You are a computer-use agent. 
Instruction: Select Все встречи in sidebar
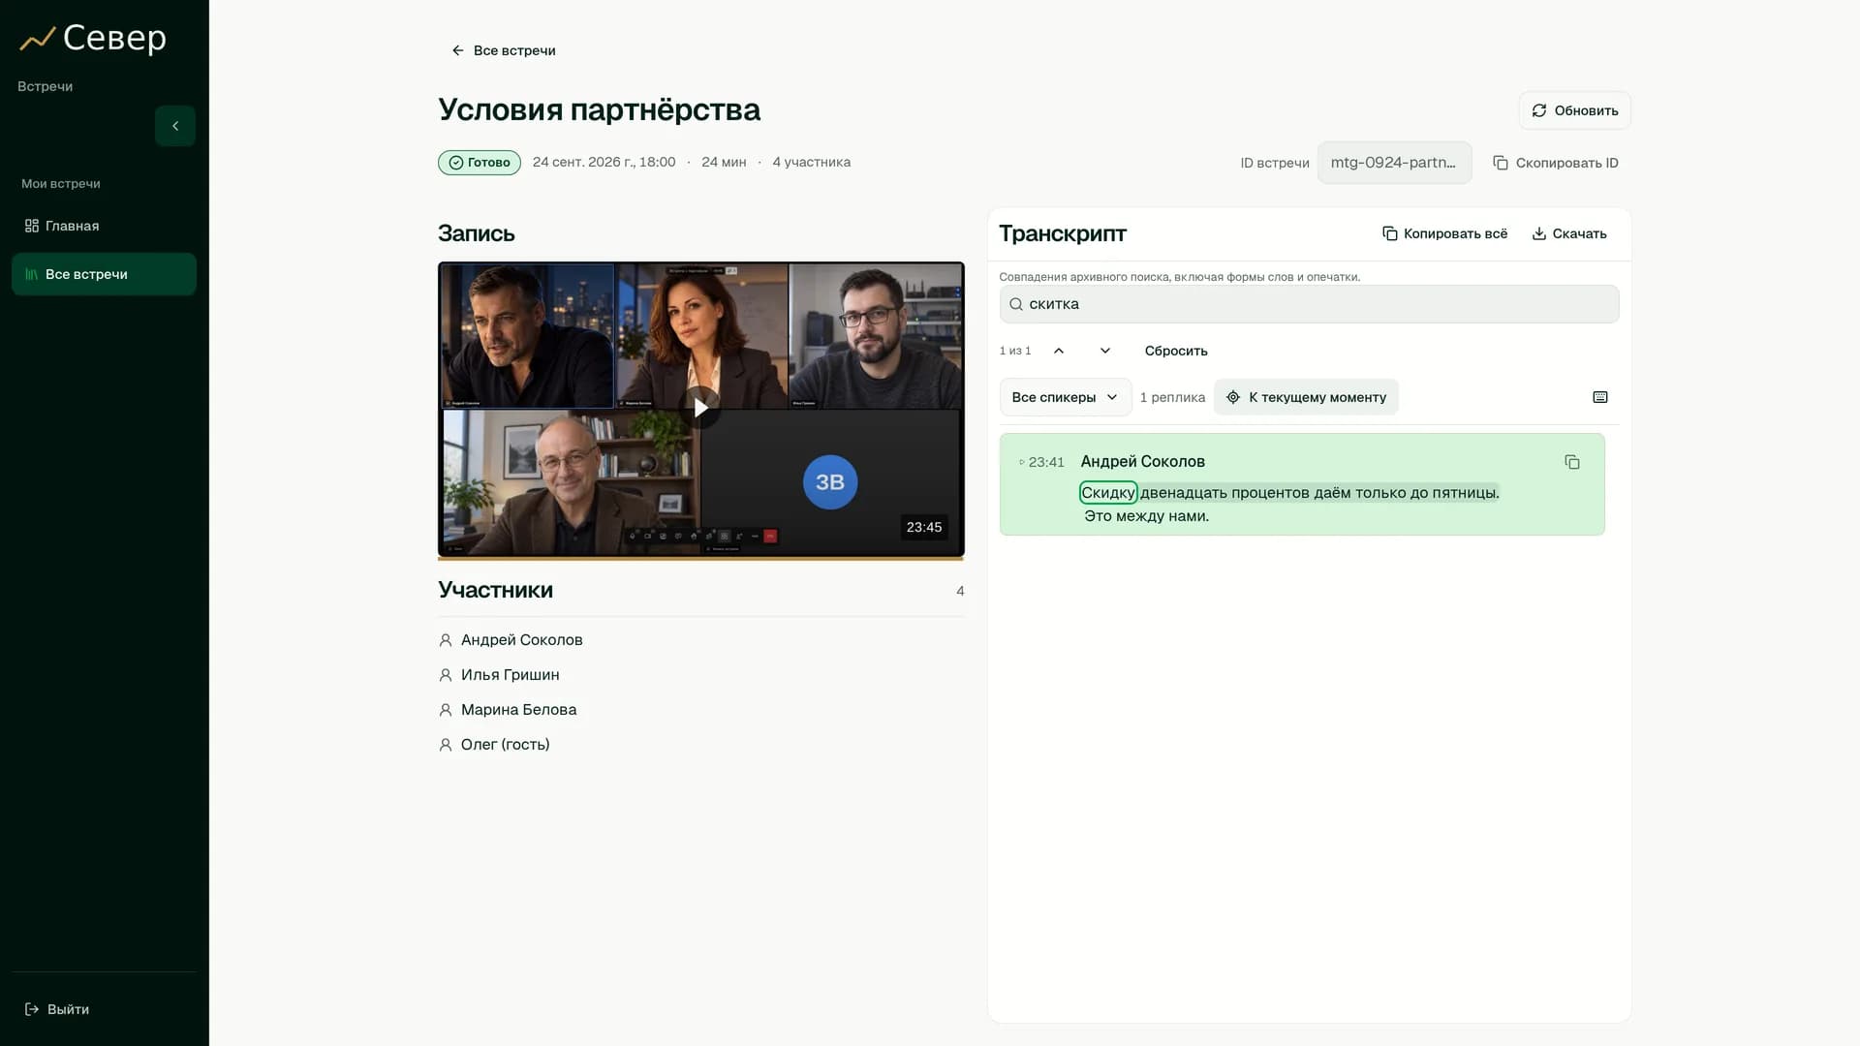(104, 274)
